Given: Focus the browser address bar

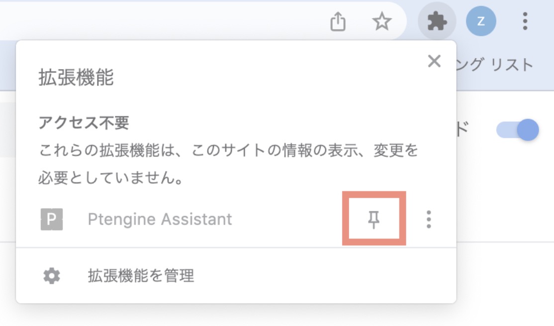Looking at the screenshot, I should click(x=159, y=21).
